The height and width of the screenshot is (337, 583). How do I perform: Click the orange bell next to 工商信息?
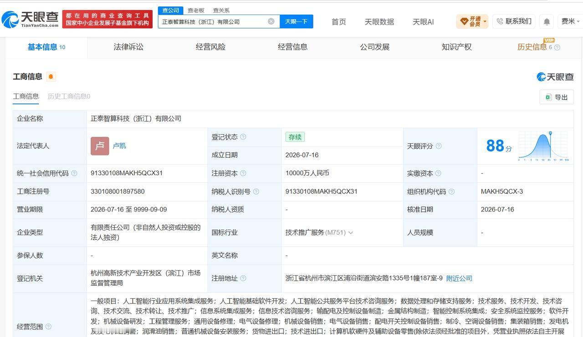[x=51, y=76]
